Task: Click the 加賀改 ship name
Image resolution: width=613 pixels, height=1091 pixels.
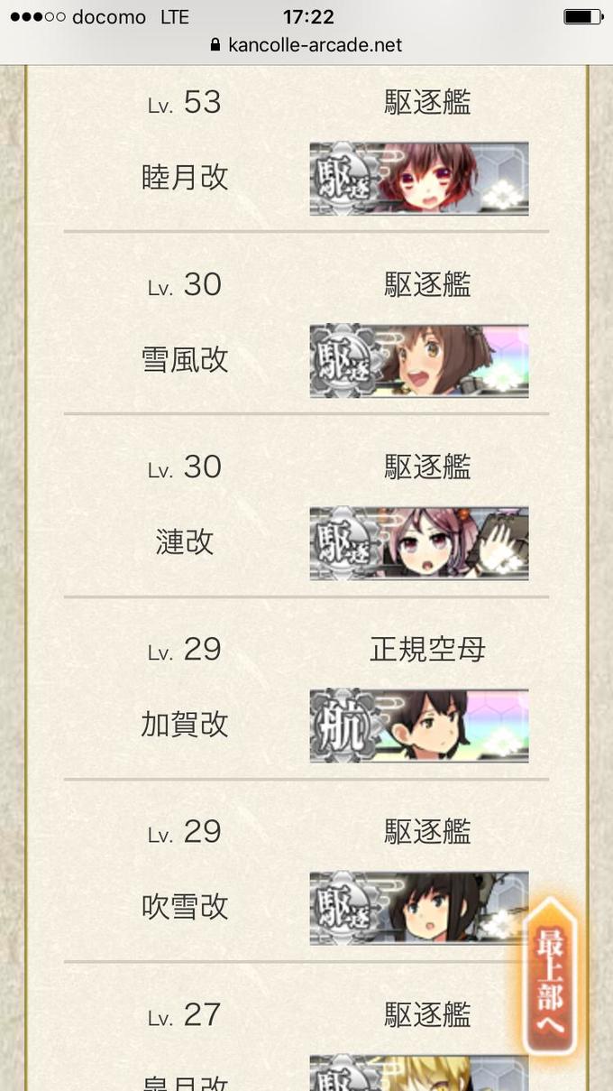Action: point(185,725)
